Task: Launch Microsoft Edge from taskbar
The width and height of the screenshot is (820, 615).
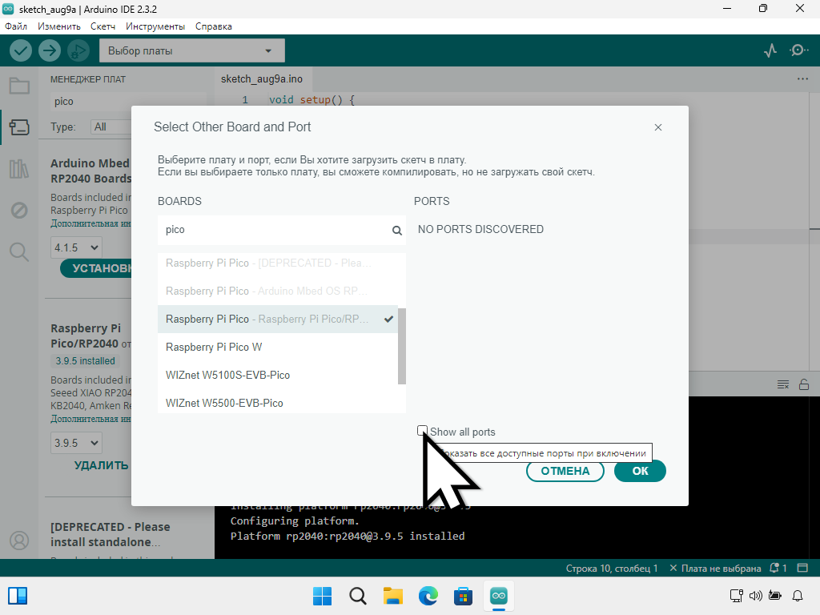Action: [x=428, y=596]
